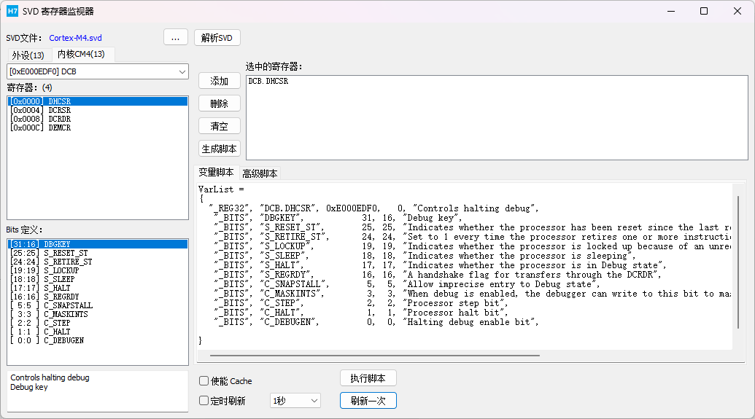
Task: Expand the [0xE000EDF0] DCB peripheral dropdown
Action: tap(98, 71)
